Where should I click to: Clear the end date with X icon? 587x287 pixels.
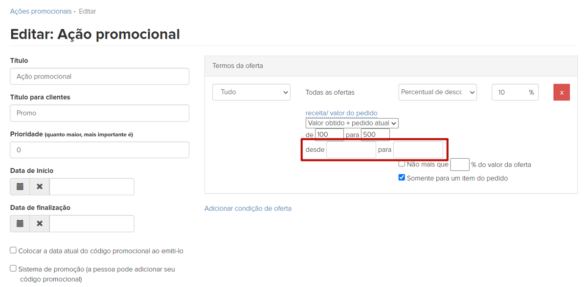click(40, 224)
